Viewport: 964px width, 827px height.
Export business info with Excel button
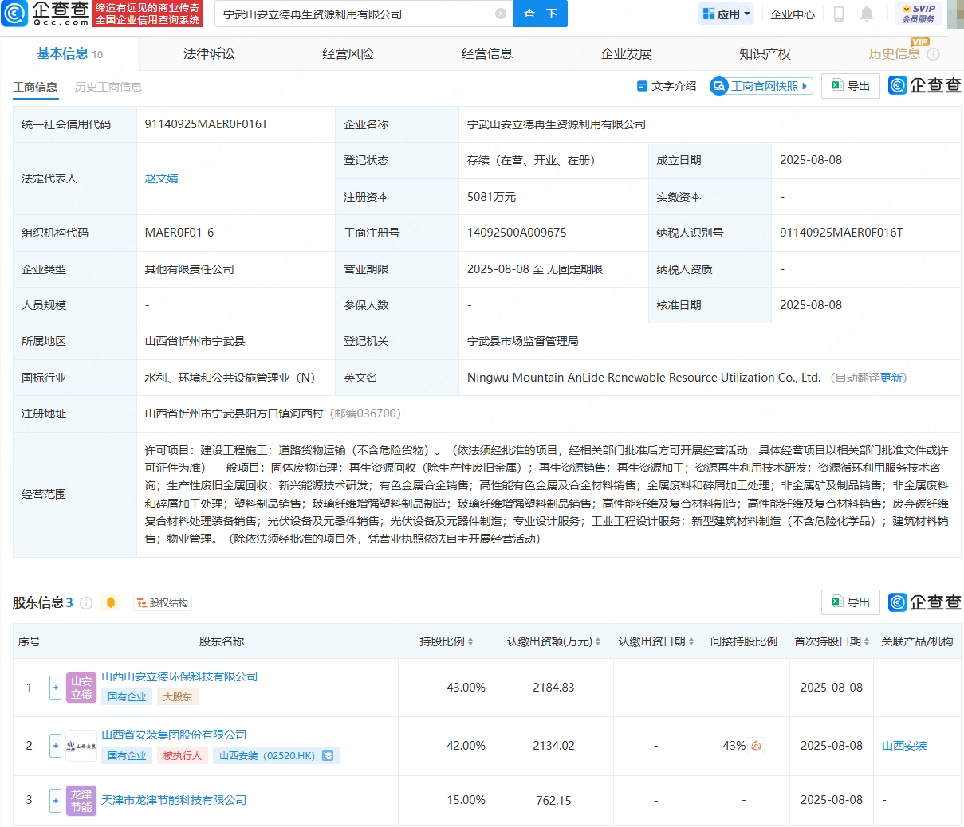coord(851,86)
